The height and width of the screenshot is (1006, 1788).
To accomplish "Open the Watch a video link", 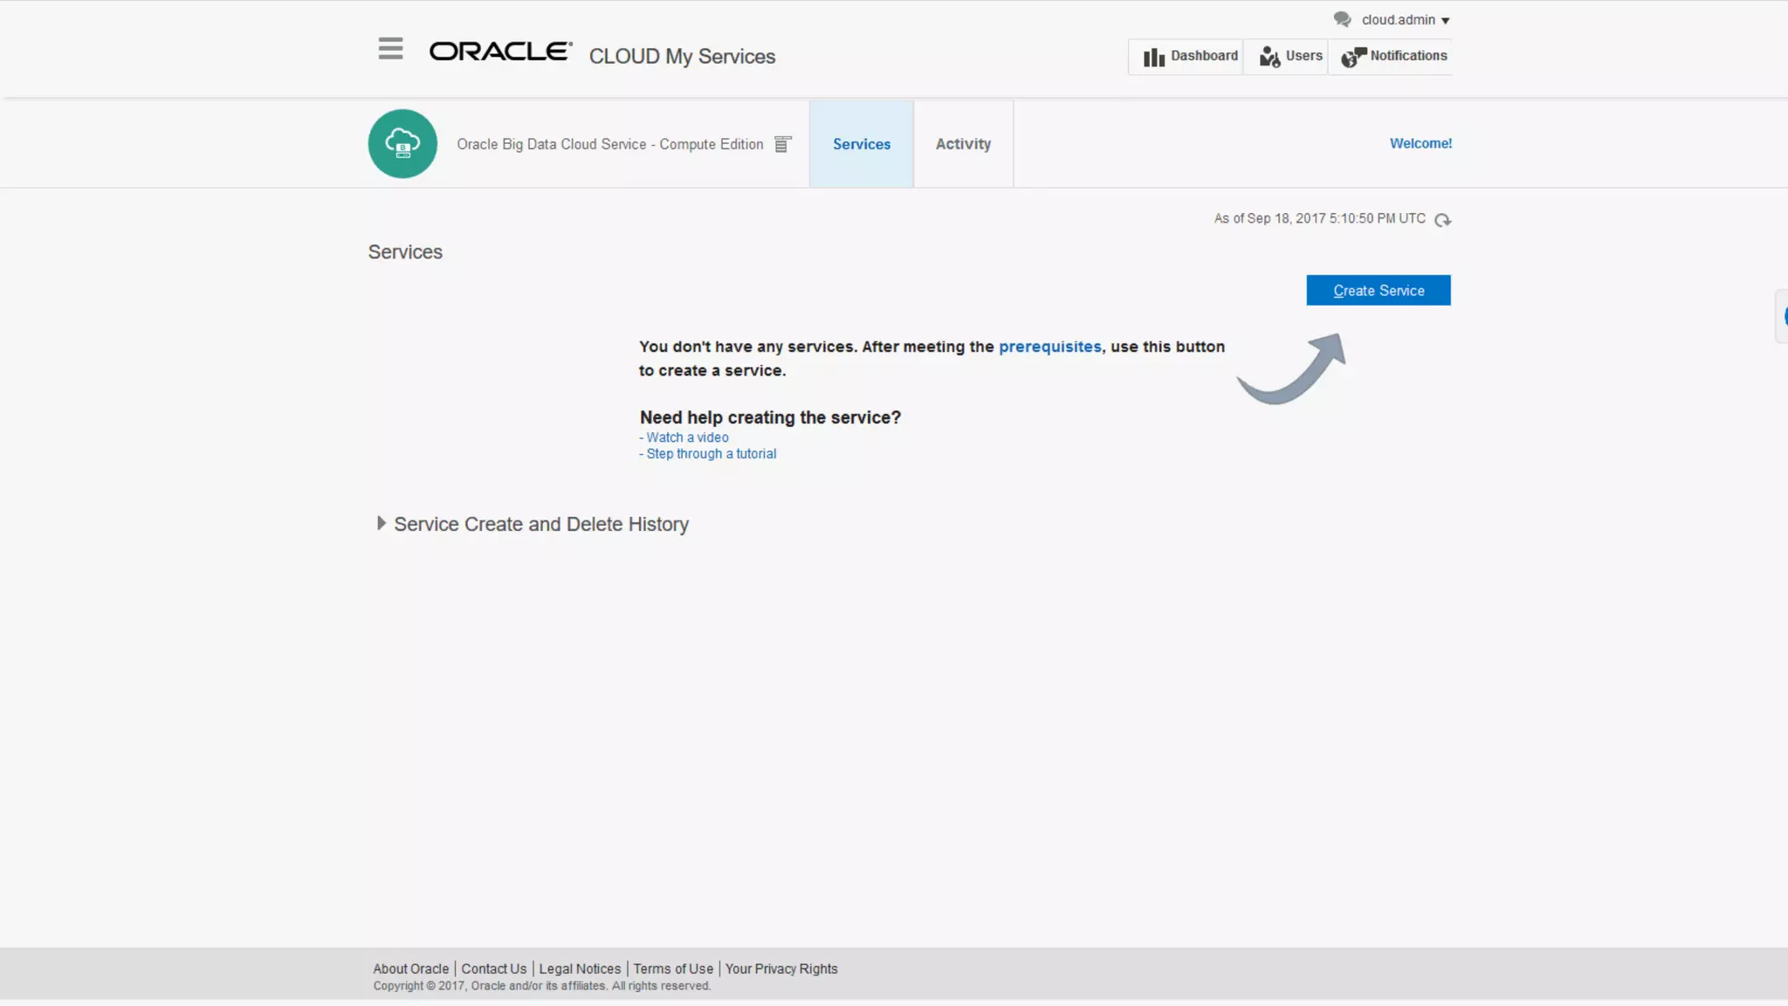I will point(687,438).
